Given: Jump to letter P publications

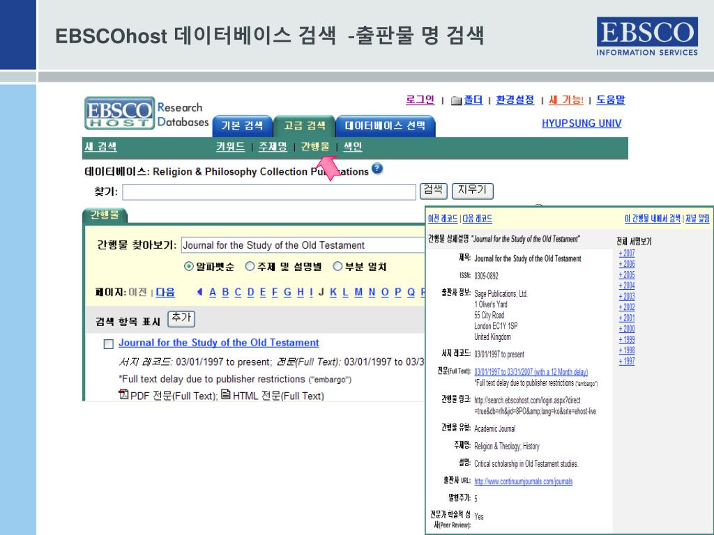Looking at the screenshot, I should [x=398, y=292].
